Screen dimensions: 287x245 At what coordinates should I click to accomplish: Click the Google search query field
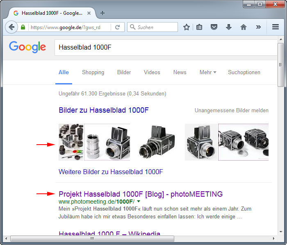point(166,48)
